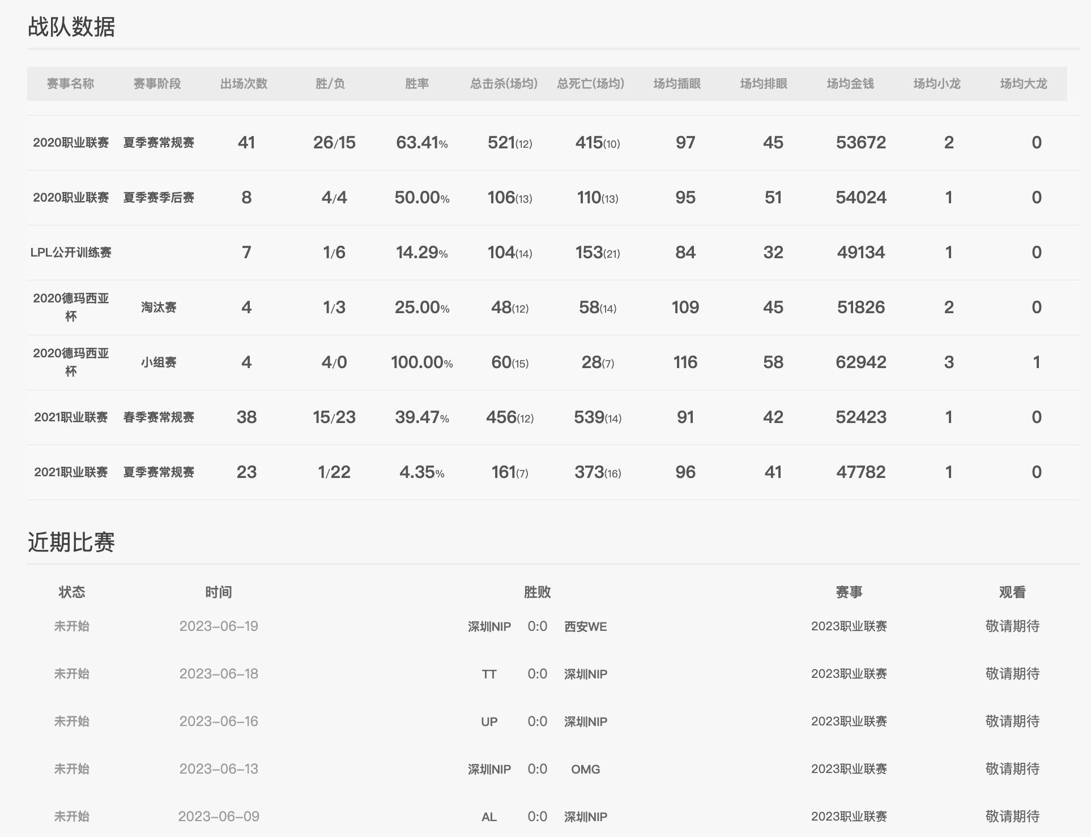1091x837 pixels.
Task: Open the UP team link
Action: tap(489, 722)
